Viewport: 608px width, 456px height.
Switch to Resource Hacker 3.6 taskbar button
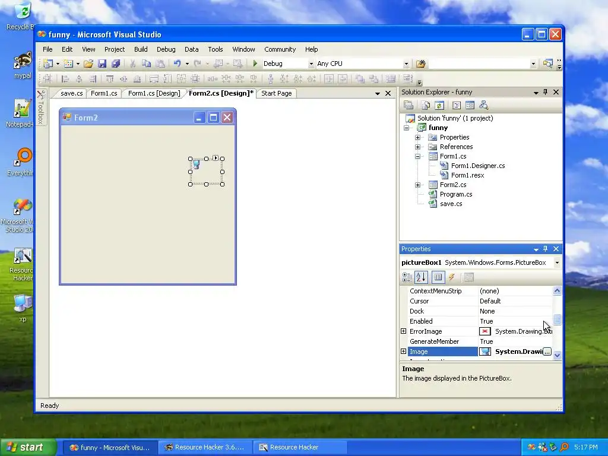205,447
